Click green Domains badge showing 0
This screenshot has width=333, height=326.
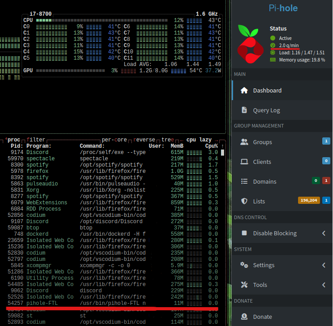tap(316, 181)
